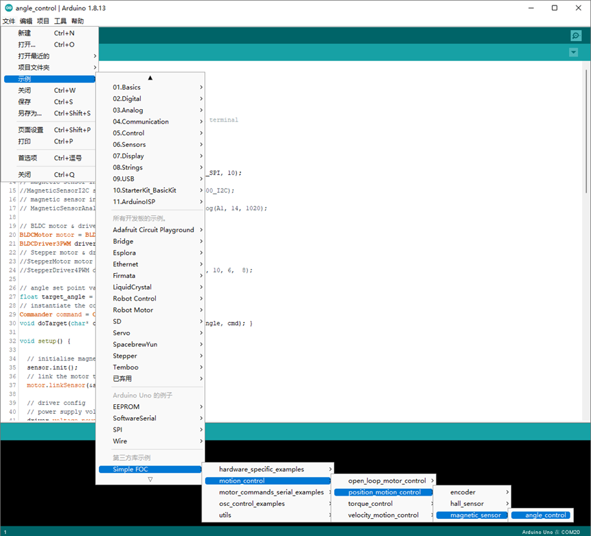This screenshot has width=591, height=536.
Task: Open Adafruit Circuit Playground examples
Action: [x=150, y=230]
